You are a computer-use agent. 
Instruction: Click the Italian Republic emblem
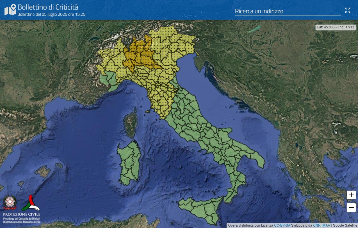10,202
